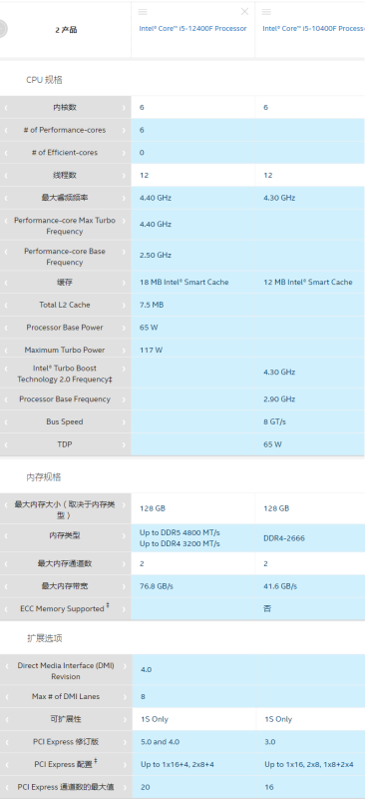
Task: Click the right chevron on the PCI Express 修订版 row
Action: pyautogui.click(x=125, y=742)
